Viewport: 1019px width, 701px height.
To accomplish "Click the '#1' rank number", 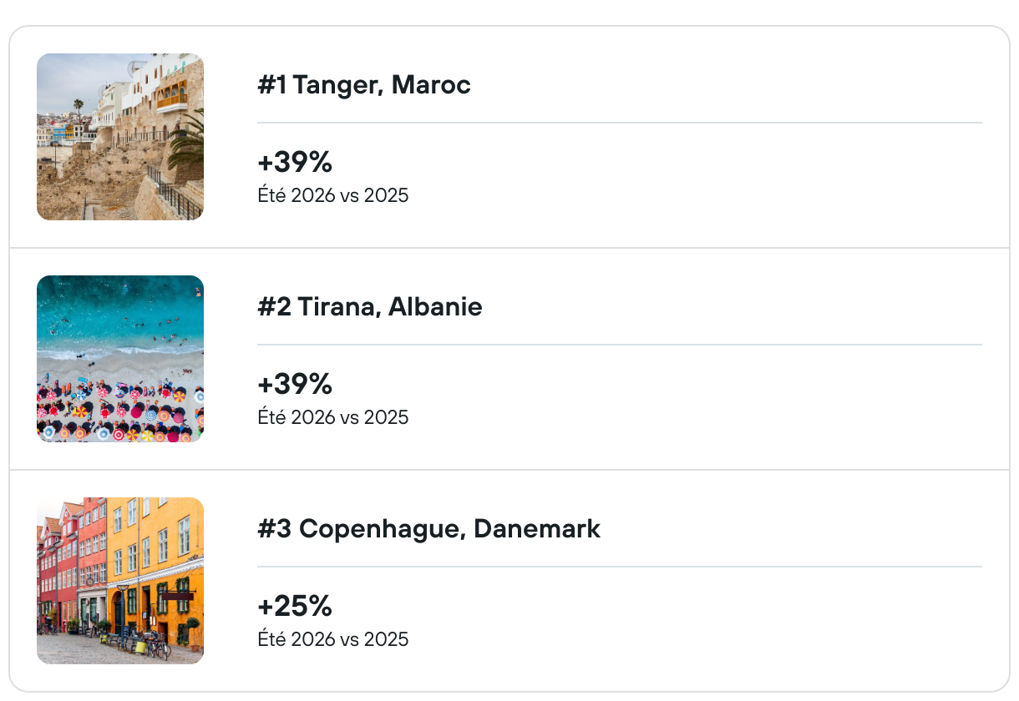I will (271, 85).
